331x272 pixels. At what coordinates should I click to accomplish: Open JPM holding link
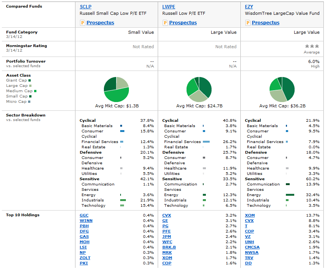coord(167,236)
